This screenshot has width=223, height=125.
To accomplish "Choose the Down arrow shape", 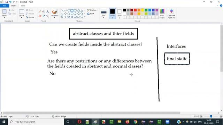I will pos(62,17).
